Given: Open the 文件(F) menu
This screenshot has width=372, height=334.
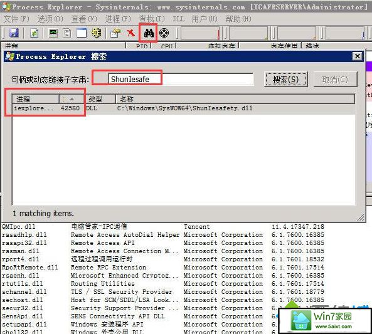Looking at the screenshot, I should pyautogui.click(x=16, y=19).
